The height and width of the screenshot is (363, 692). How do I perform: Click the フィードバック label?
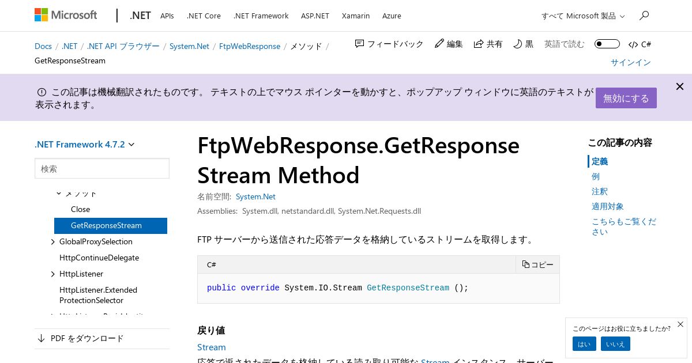click(x=396, y=44)
